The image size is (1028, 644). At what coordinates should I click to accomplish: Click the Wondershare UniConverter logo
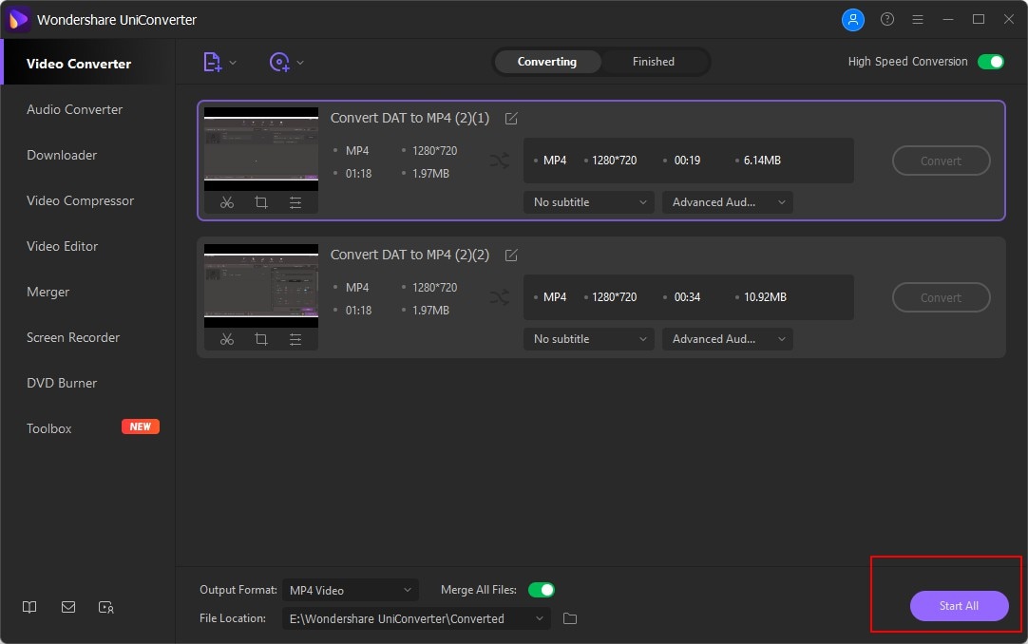point(18,20)
